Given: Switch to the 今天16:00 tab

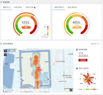Looking at the screenshot, I should tap(18, 7).
